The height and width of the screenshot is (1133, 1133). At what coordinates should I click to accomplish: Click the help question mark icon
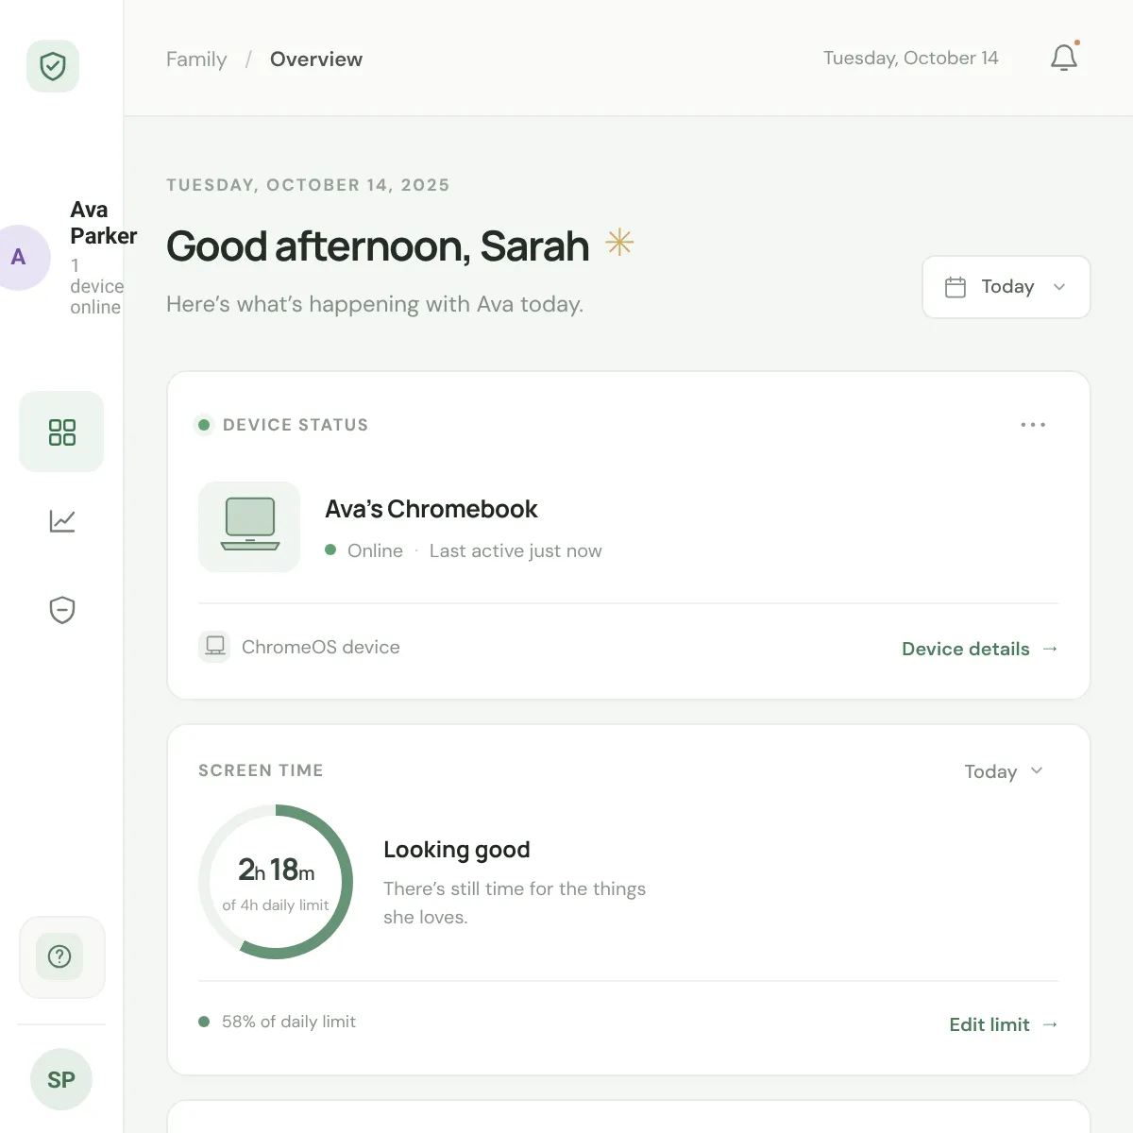coord(59,956)
